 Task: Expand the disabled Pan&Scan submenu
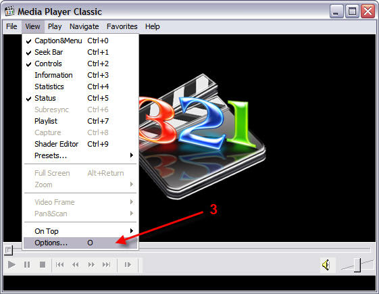point(80,214)
